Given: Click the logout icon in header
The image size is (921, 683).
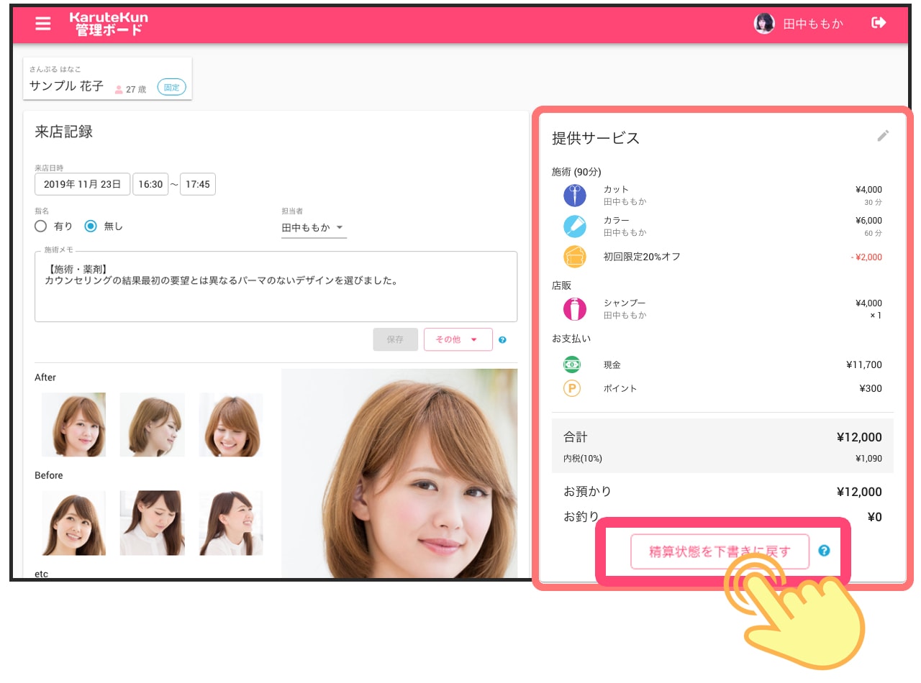Looking at the screenshot, I should coord(879,23).
